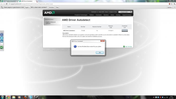
Task: Click the network signal tray icon
Action: point(165,97)
